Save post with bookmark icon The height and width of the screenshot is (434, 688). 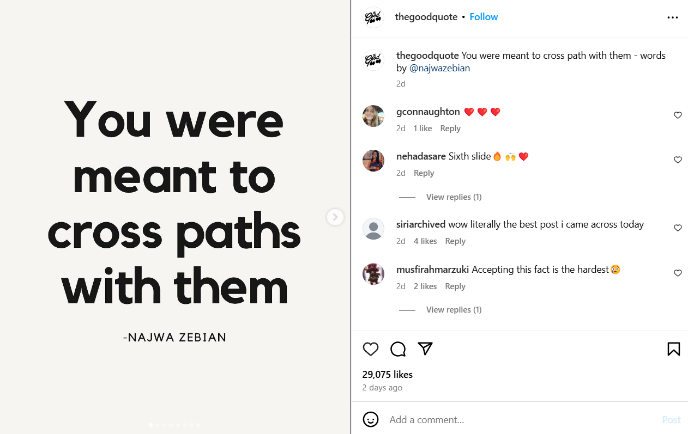[673, 349]
